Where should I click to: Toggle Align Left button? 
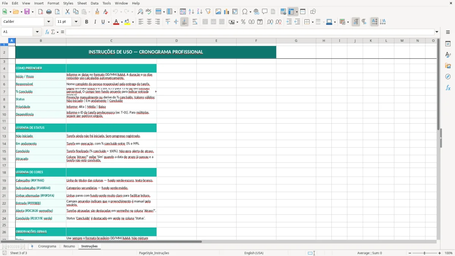coord(141,22)
